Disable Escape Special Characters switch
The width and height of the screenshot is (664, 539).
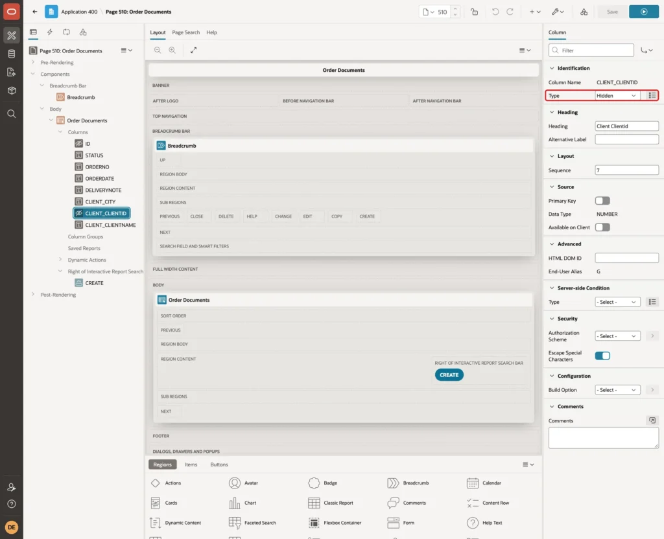602,356
